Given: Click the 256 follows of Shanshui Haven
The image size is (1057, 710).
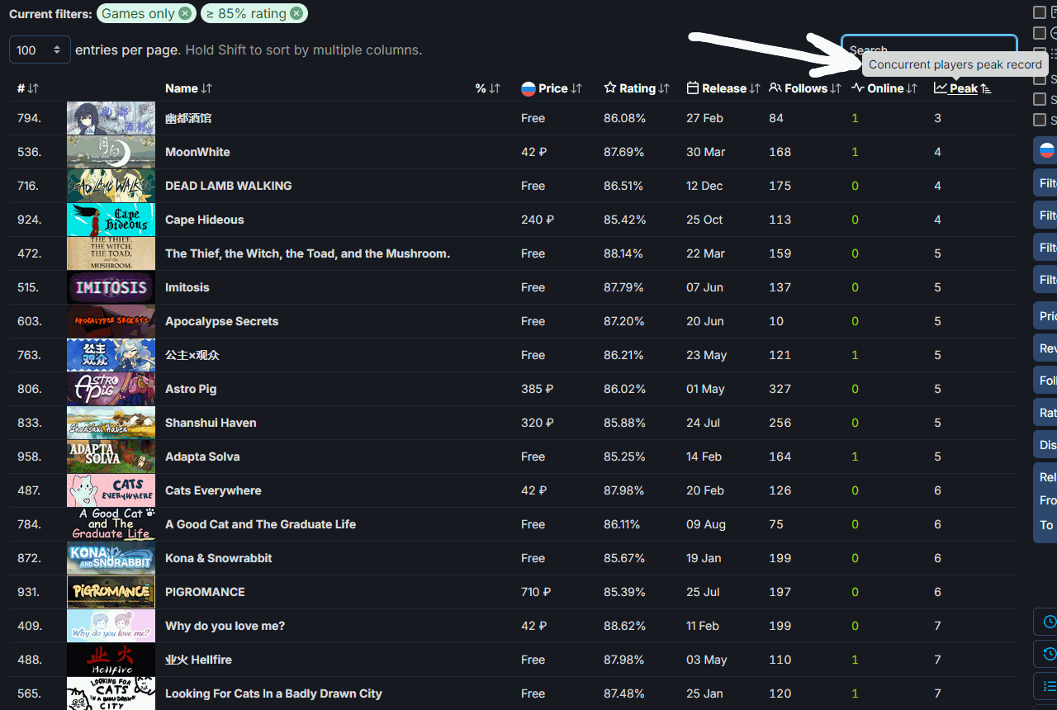Looking at the screenshot, I should click(780, 423).
